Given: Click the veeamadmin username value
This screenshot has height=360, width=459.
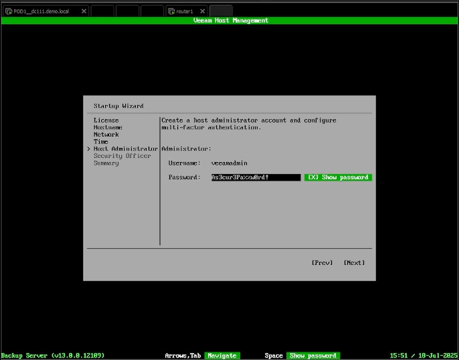Looking at the screenshot, I should tap(229, 163).
